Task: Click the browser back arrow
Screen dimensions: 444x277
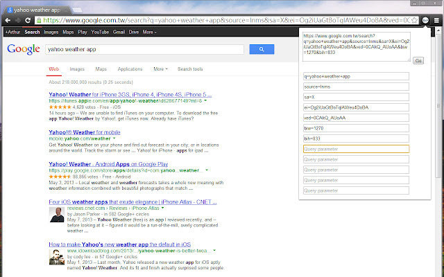Action: (x=8, y=20)
